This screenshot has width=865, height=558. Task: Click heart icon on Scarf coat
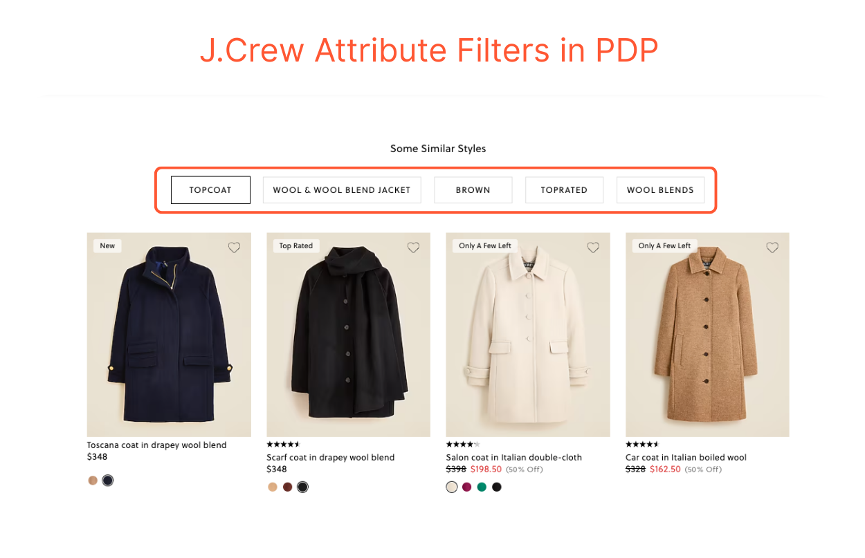(413, 248)
